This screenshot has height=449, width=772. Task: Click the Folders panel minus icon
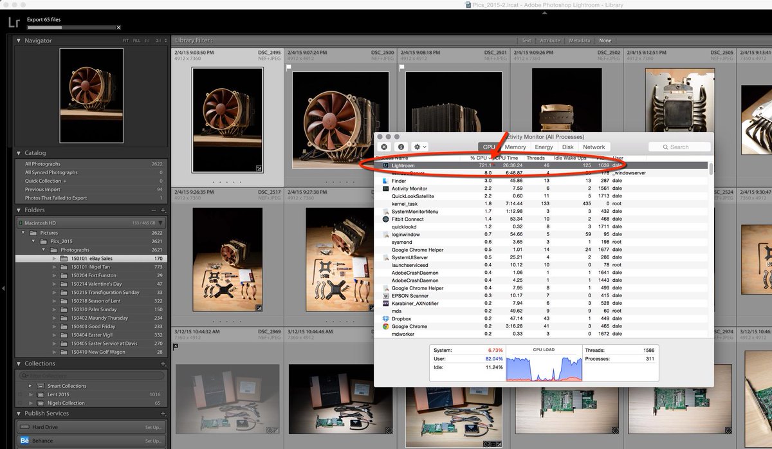(x=153, y=210)
